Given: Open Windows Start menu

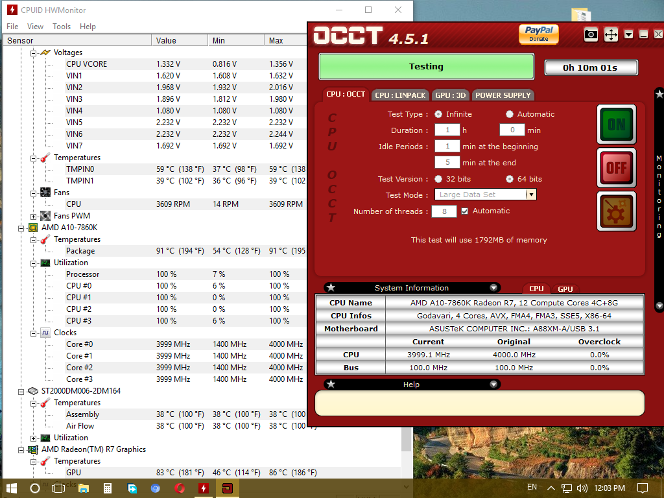Looking at the screenshot, I should click(12, 488).
